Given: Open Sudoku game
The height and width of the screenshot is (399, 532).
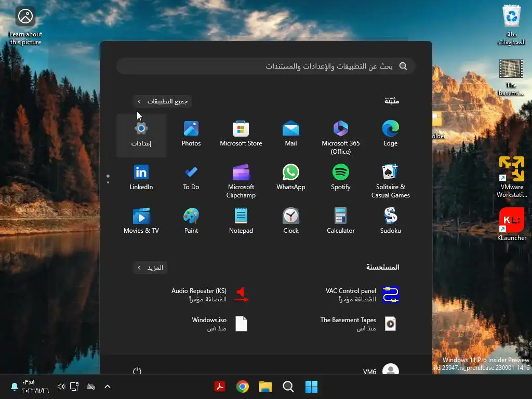Looking at the screenshot, I should point(391,222).
